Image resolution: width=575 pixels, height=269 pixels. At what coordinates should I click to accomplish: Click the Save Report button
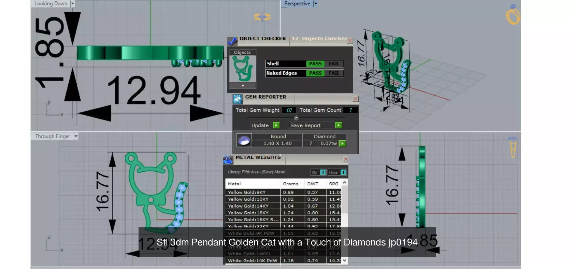point(312,125)
